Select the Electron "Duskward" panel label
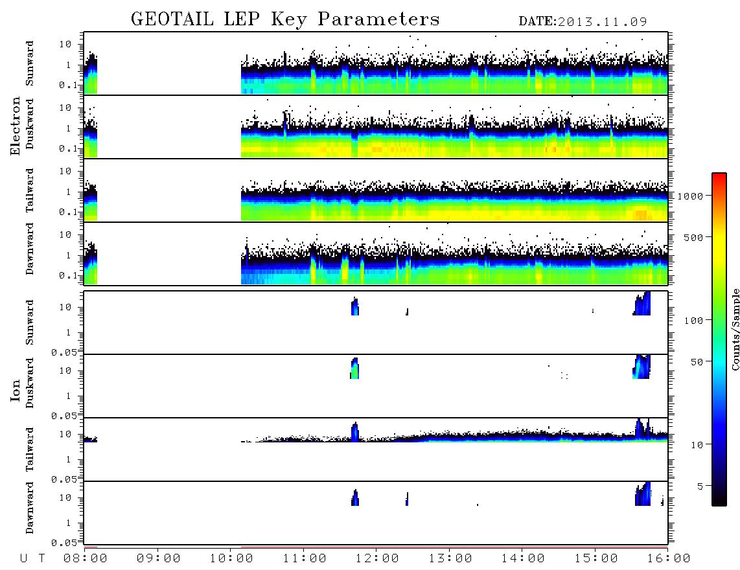 [x=29, y=124]
